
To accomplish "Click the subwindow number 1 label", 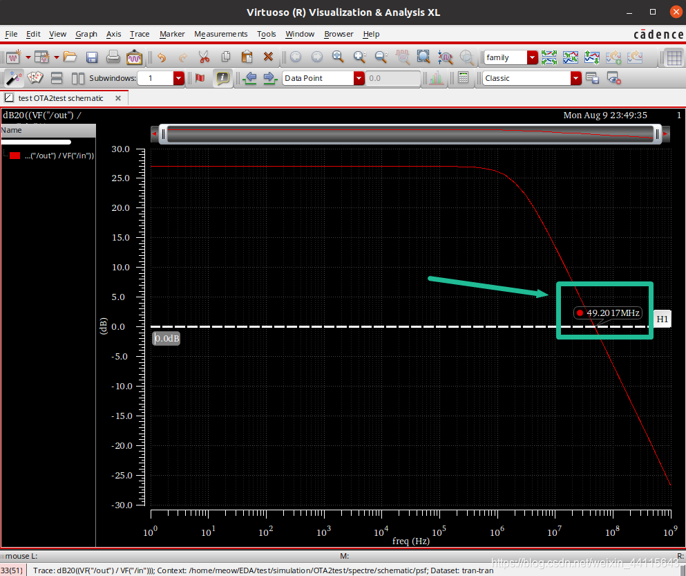I will [679, 115].
